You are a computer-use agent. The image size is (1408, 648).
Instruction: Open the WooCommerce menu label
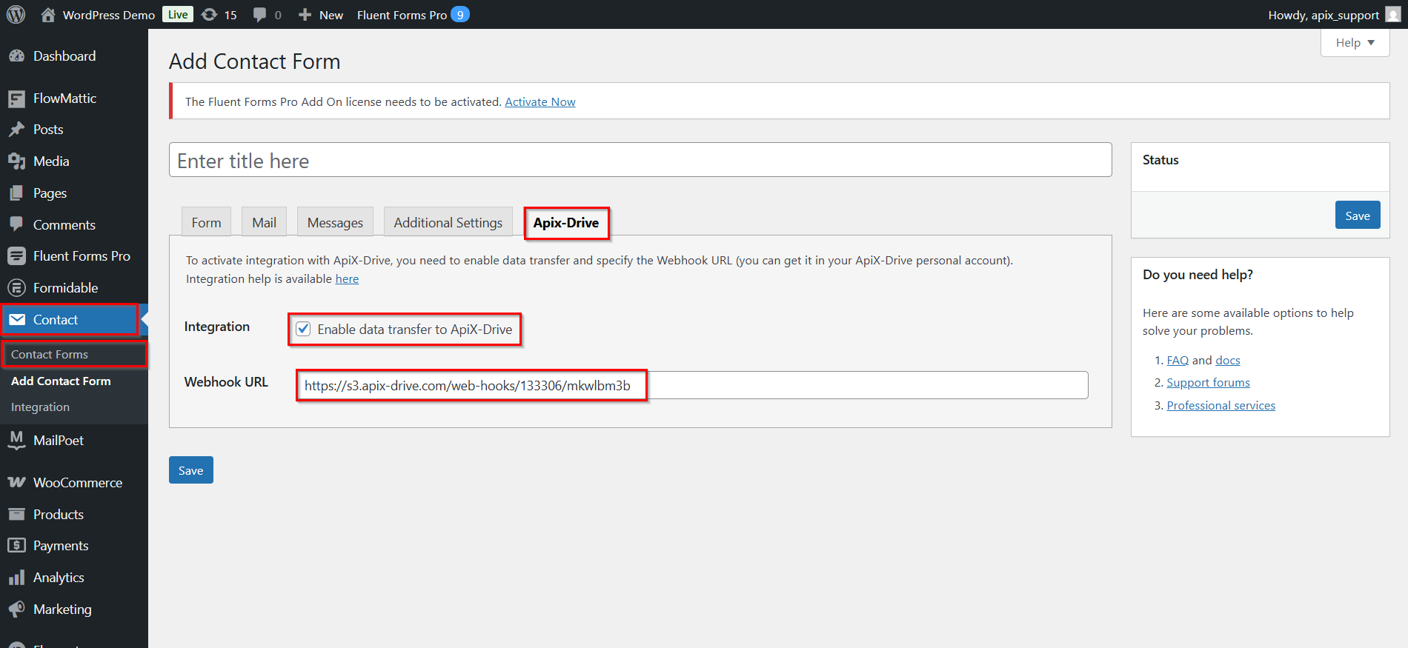78,483
